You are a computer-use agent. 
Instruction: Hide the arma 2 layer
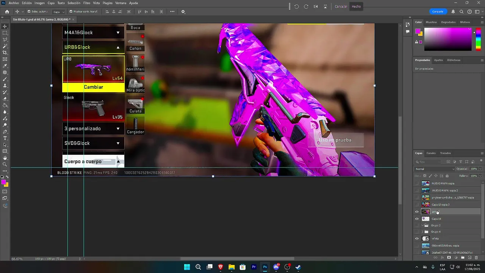pos(417,212)
